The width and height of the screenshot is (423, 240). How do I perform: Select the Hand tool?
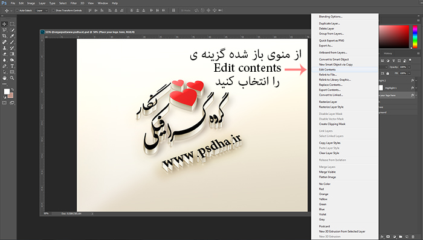click(x=4, y=78)
